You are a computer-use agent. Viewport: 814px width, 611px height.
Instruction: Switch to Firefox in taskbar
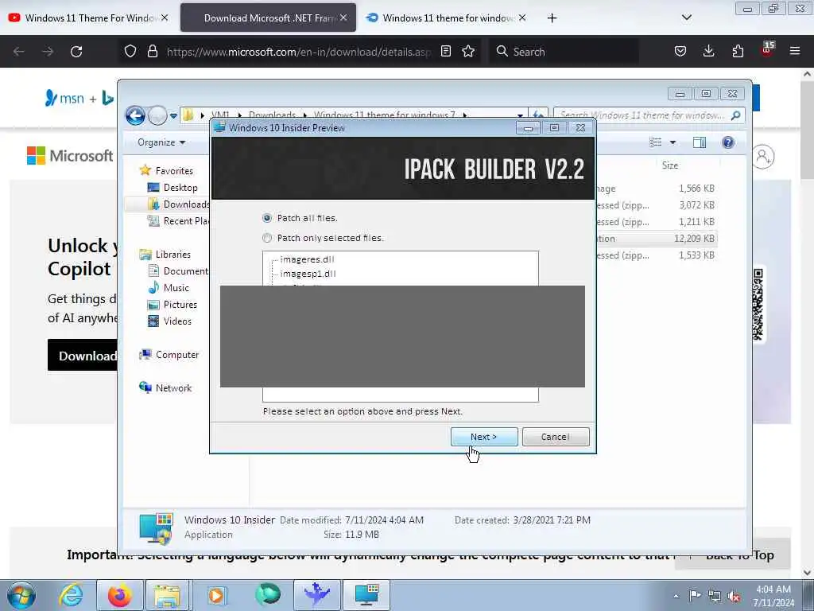pyautogui.click(x=119, y=595)
